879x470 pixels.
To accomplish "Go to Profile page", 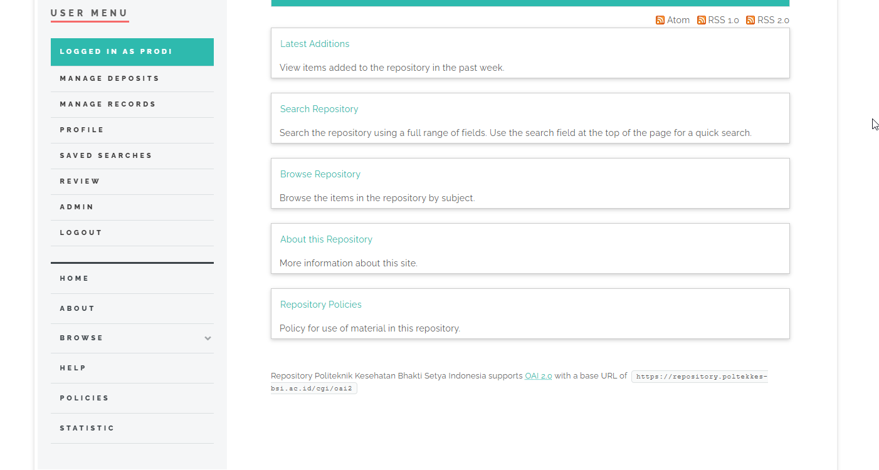I will pos(82,130).
